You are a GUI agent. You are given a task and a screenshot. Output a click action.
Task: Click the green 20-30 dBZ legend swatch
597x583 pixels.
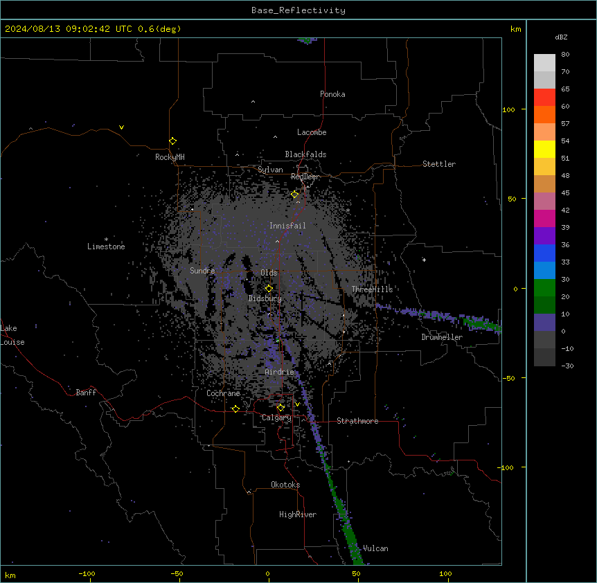coord(544,288)
